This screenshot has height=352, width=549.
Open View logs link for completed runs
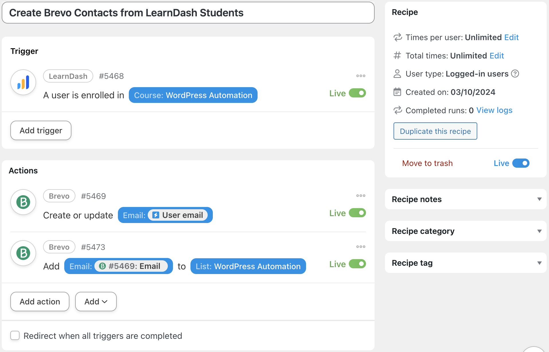pos(494,110)
